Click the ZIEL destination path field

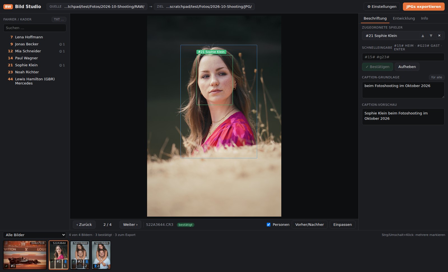(x=204, y=6)
